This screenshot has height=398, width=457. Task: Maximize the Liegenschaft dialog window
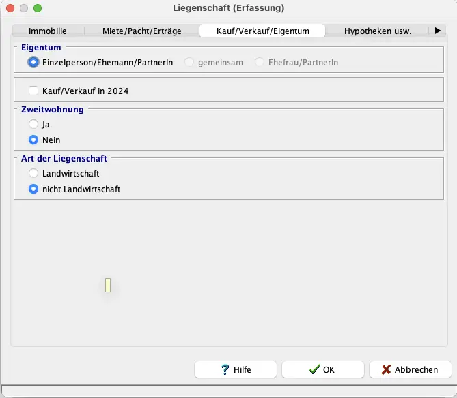[38, 8]
